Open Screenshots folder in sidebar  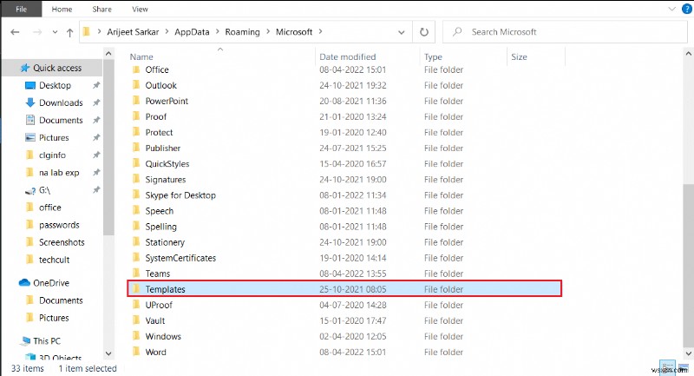pos(62,242)
